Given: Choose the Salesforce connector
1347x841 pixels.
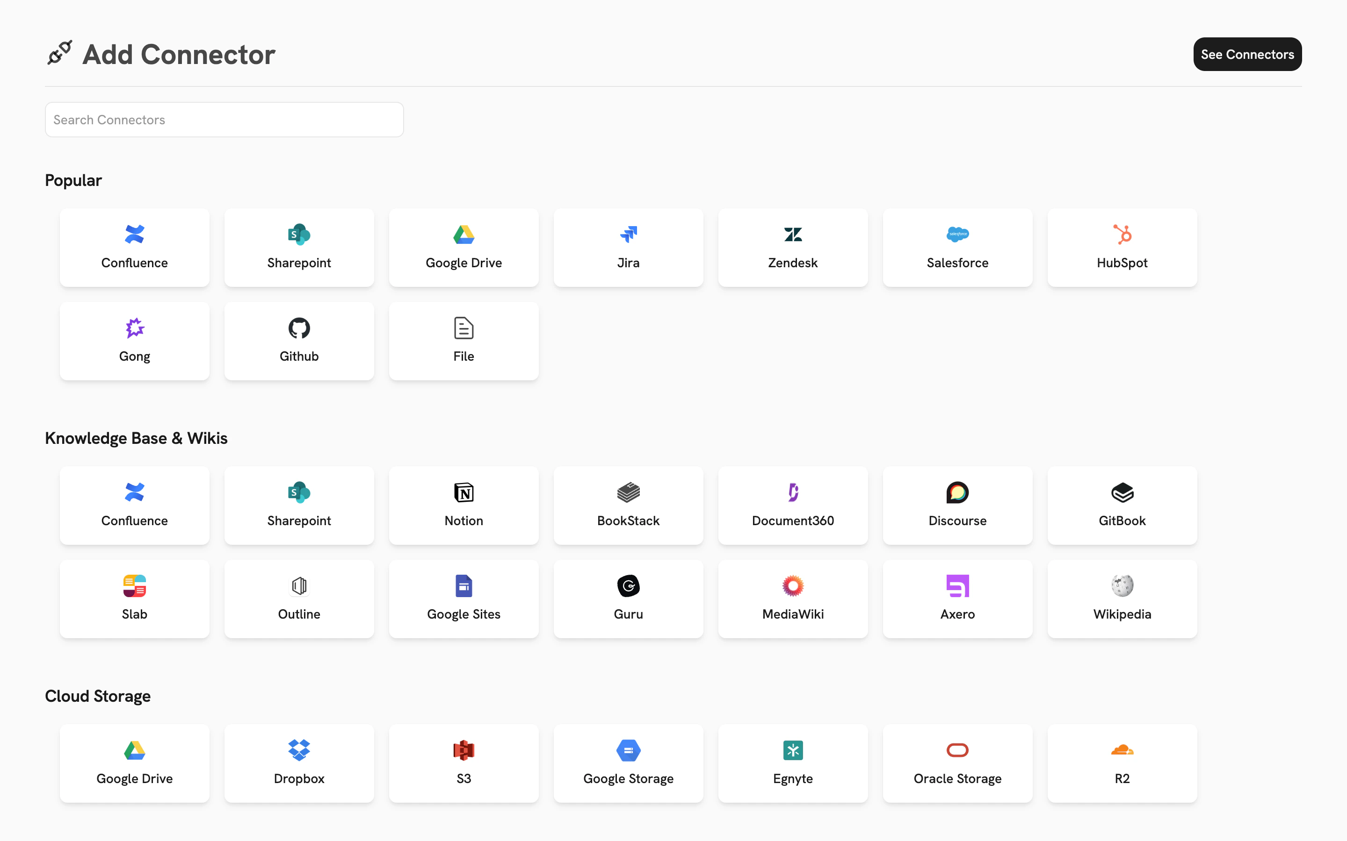Looking at the screenshot, I should (x=957, y=248).
